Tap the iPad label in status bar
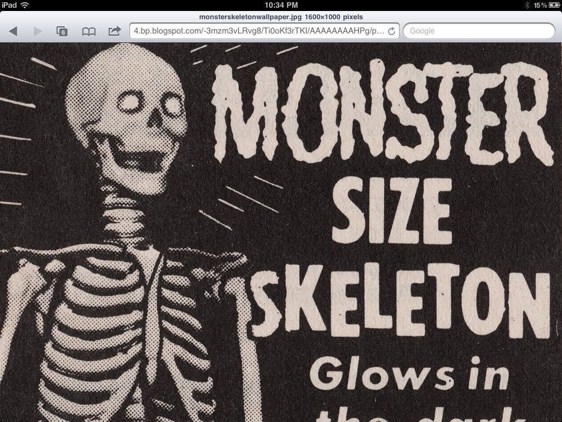 point(9,5)
